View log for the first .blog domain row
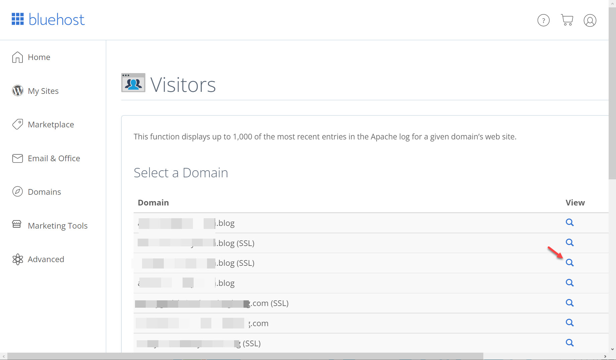This screenshot has width=616, height=360. [x=569, y=223]
